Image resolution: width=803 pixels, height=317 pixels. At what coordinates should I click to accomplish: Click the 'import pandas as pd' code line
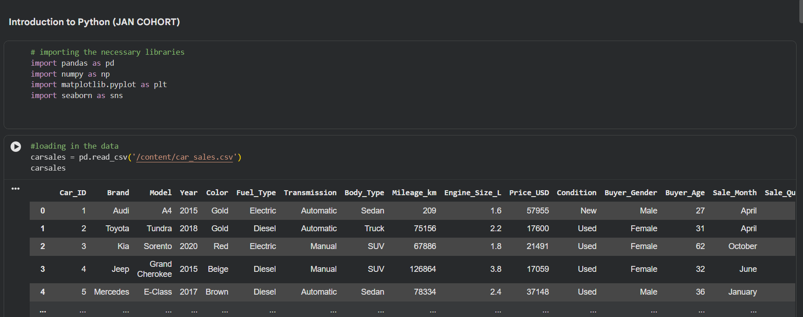click(x=72, y=63)
